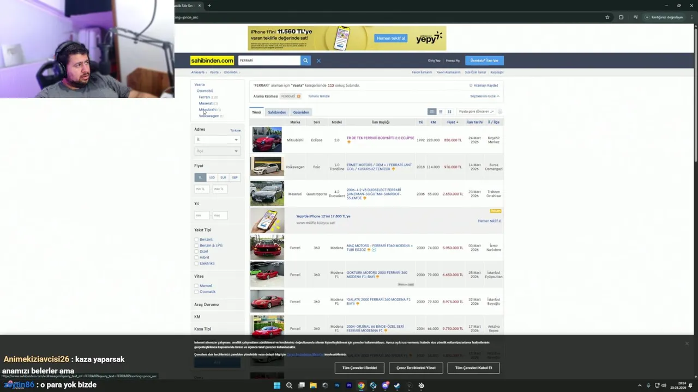698x392 pixels.
Task: Dismiss the cookie banner with X
Action: 687,344
